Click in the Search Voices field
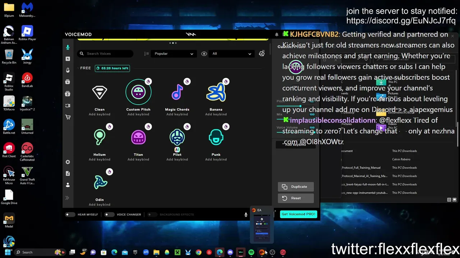 click(x=105, y=54)
